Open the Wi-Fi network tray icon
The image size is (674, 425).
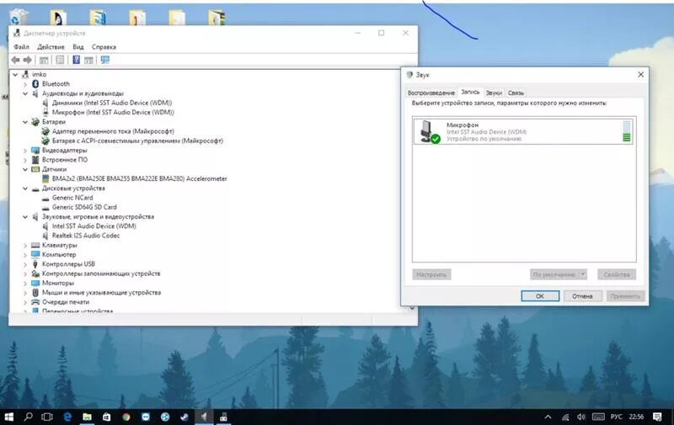pos(565,417)
